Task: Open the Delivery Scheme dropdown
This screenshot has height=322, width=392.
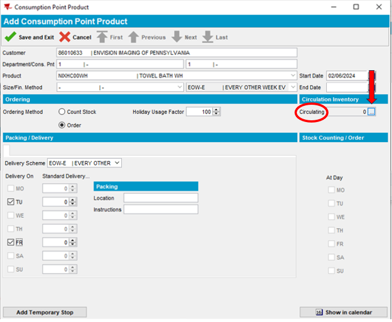Action: click(117, 163)
